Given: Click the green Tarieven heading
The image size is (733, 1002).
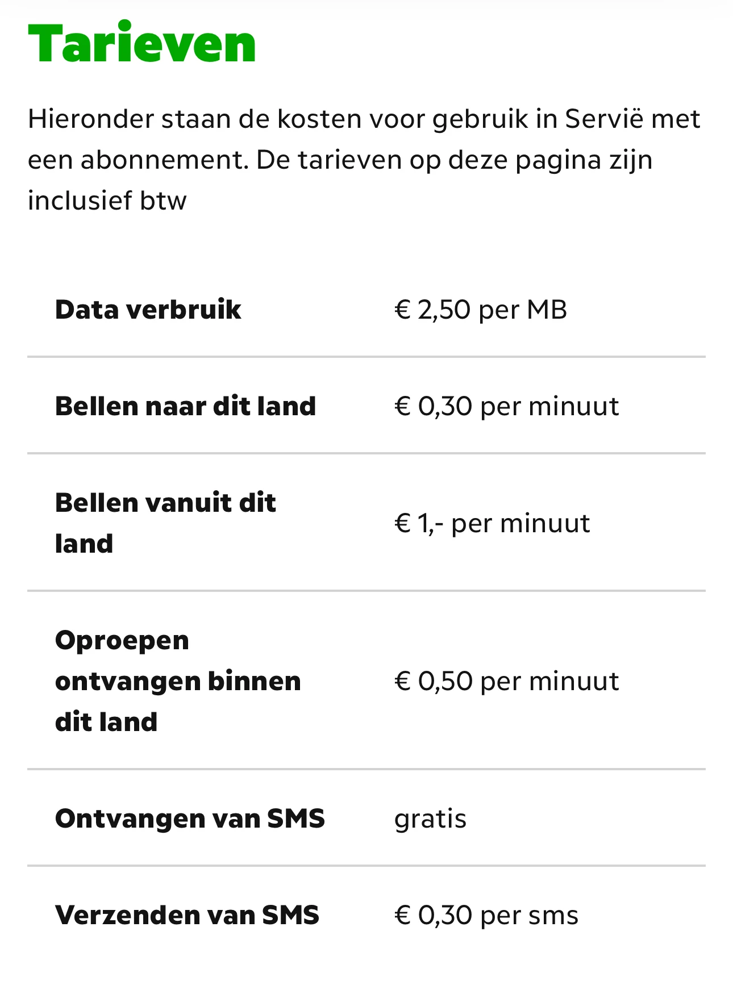Looking at the screenshot, I should (142, 44).
